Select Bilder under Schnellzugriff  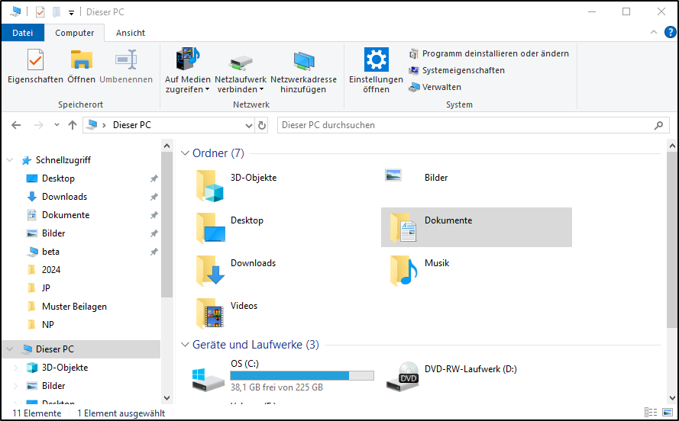(x=53, y=233)
